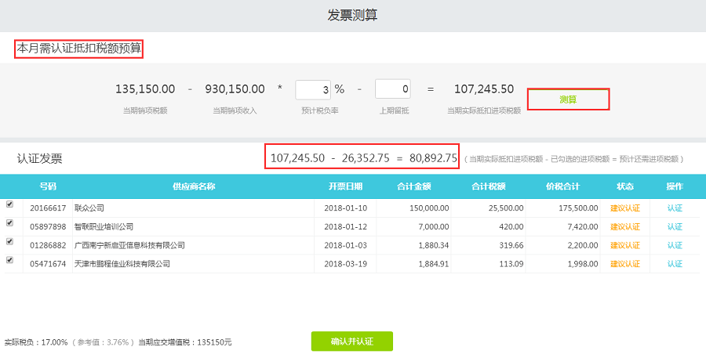Click date 2018-01-10

(x=345, y=208)
